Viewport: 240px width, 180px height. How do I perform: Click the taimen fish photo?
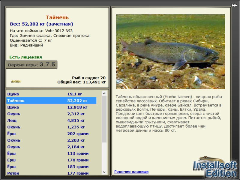coord(170,52)
